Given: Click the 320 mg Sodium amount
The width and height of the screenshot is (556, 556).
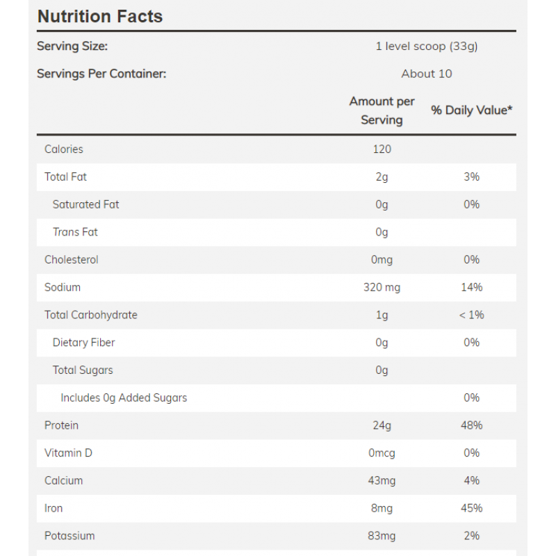Looking at the screenshot, I should coord(382,288).
